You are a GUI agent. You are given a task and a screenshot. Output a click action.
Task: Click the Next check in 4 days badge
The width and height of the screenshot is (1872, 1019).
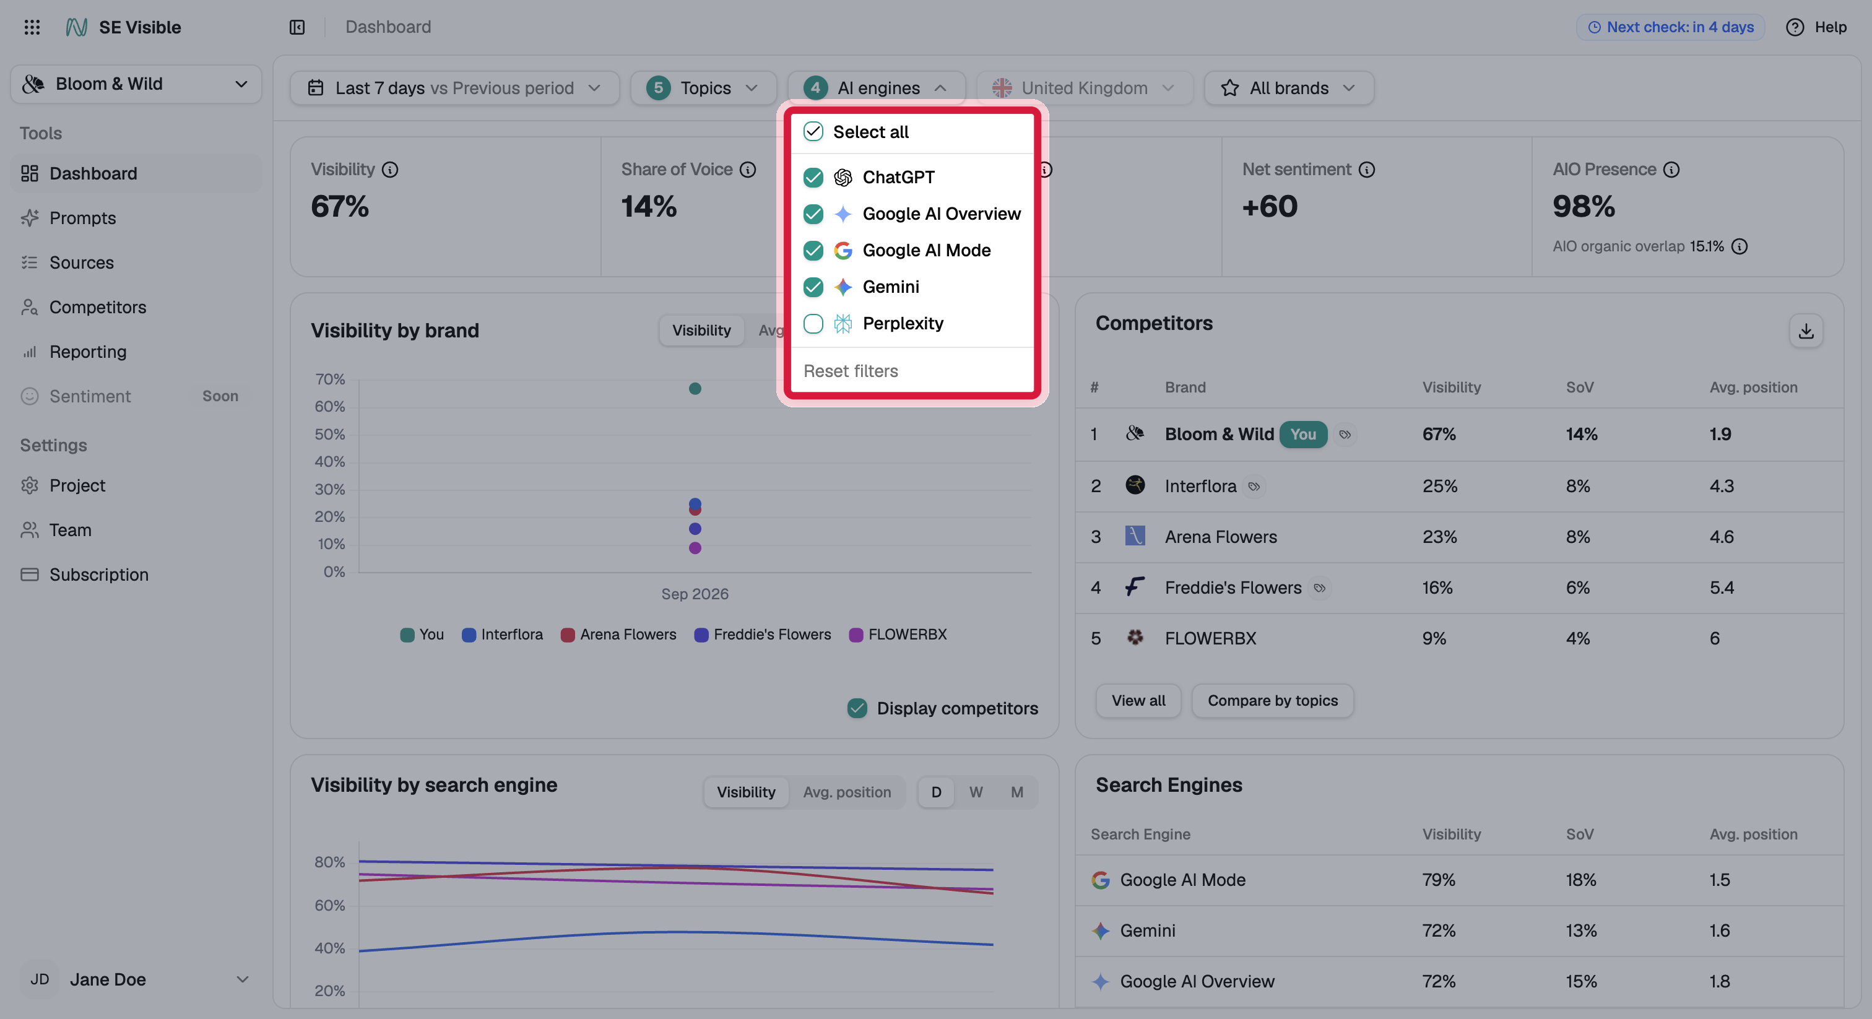(x=1670, y=28)
